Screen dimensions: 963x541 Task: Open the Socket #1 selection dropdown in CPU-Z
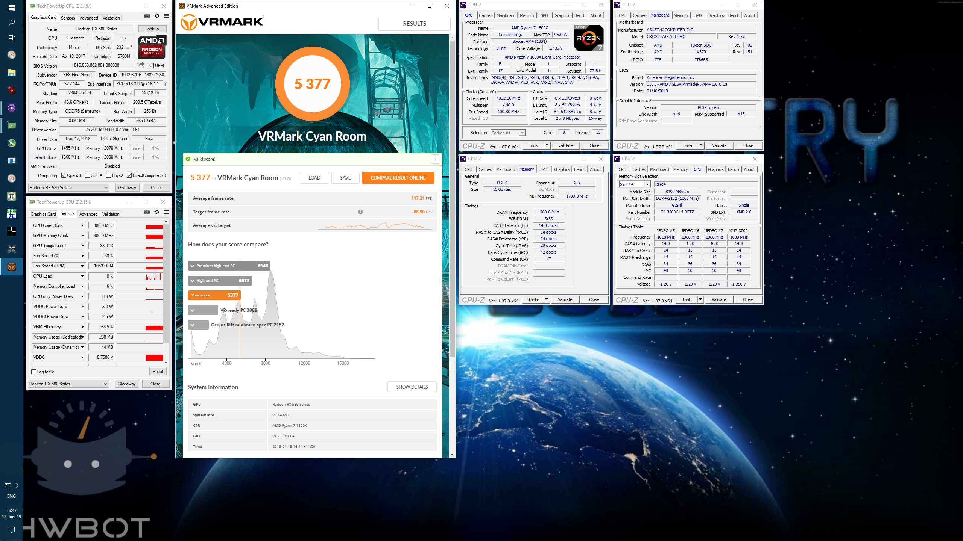pos(508,133)
